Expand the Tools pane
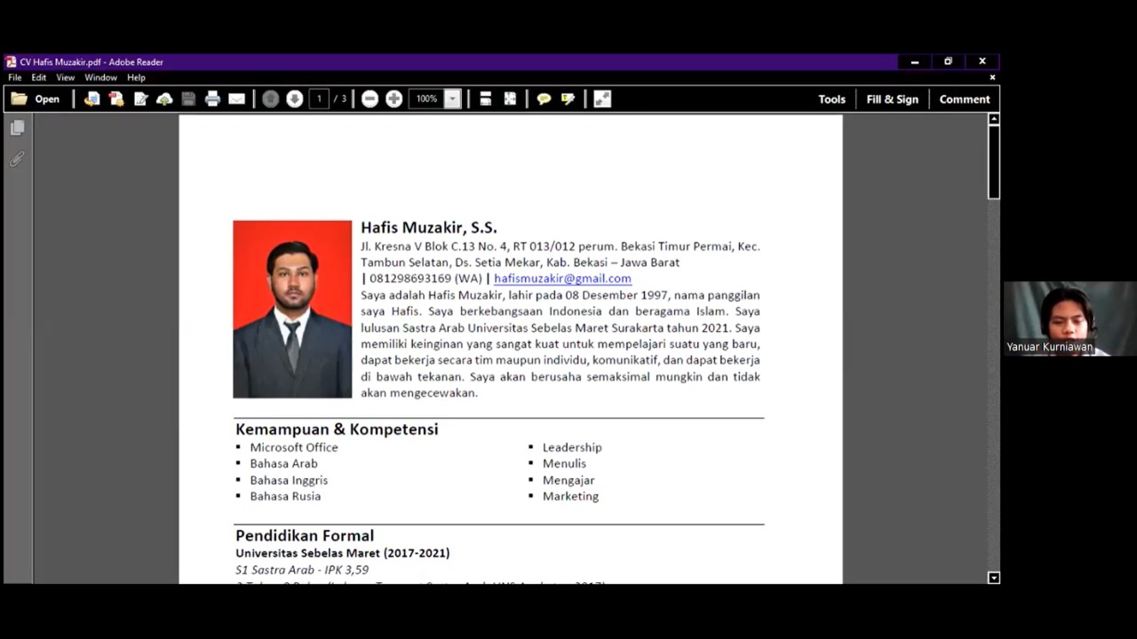1137x639 pixels. pyautogui.click(x=831, y=99)
